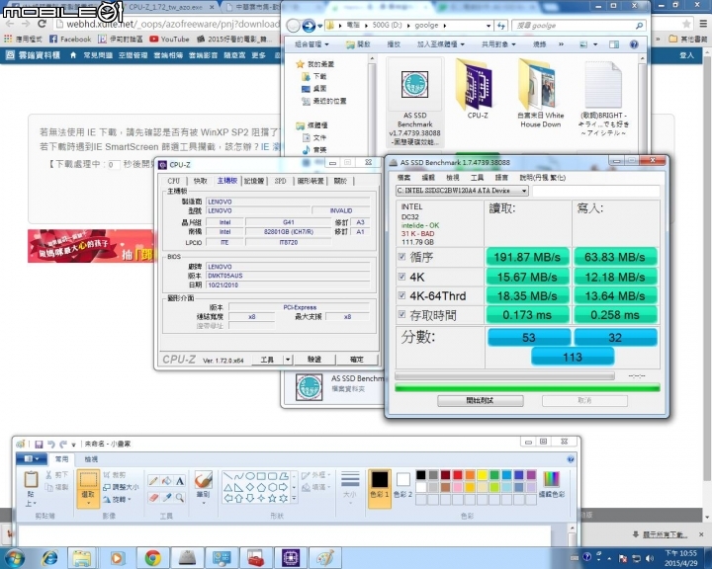Click the Edit colors rainbow icon

tap(551, 480)
